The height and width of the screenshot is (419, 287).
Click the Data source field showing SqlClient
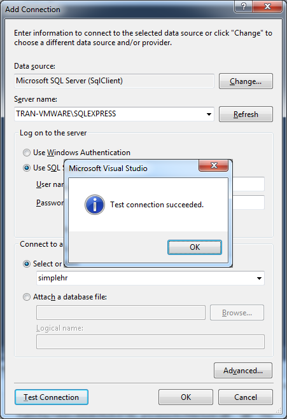114,81
